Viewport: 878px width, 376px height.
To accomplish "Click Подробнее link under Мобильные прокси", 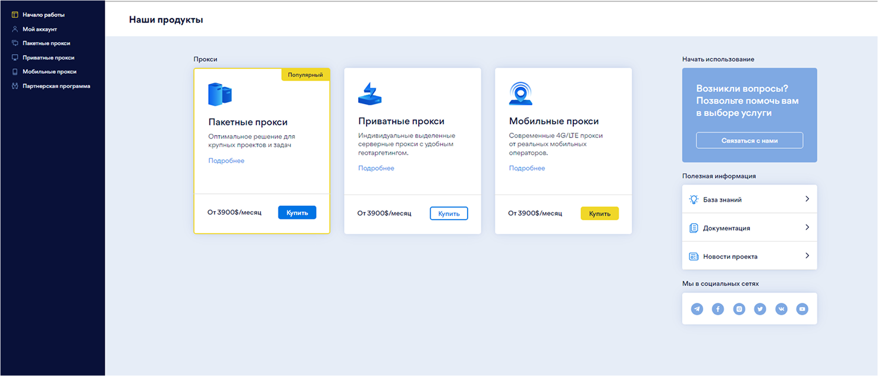I will click(x=526, y=168).
